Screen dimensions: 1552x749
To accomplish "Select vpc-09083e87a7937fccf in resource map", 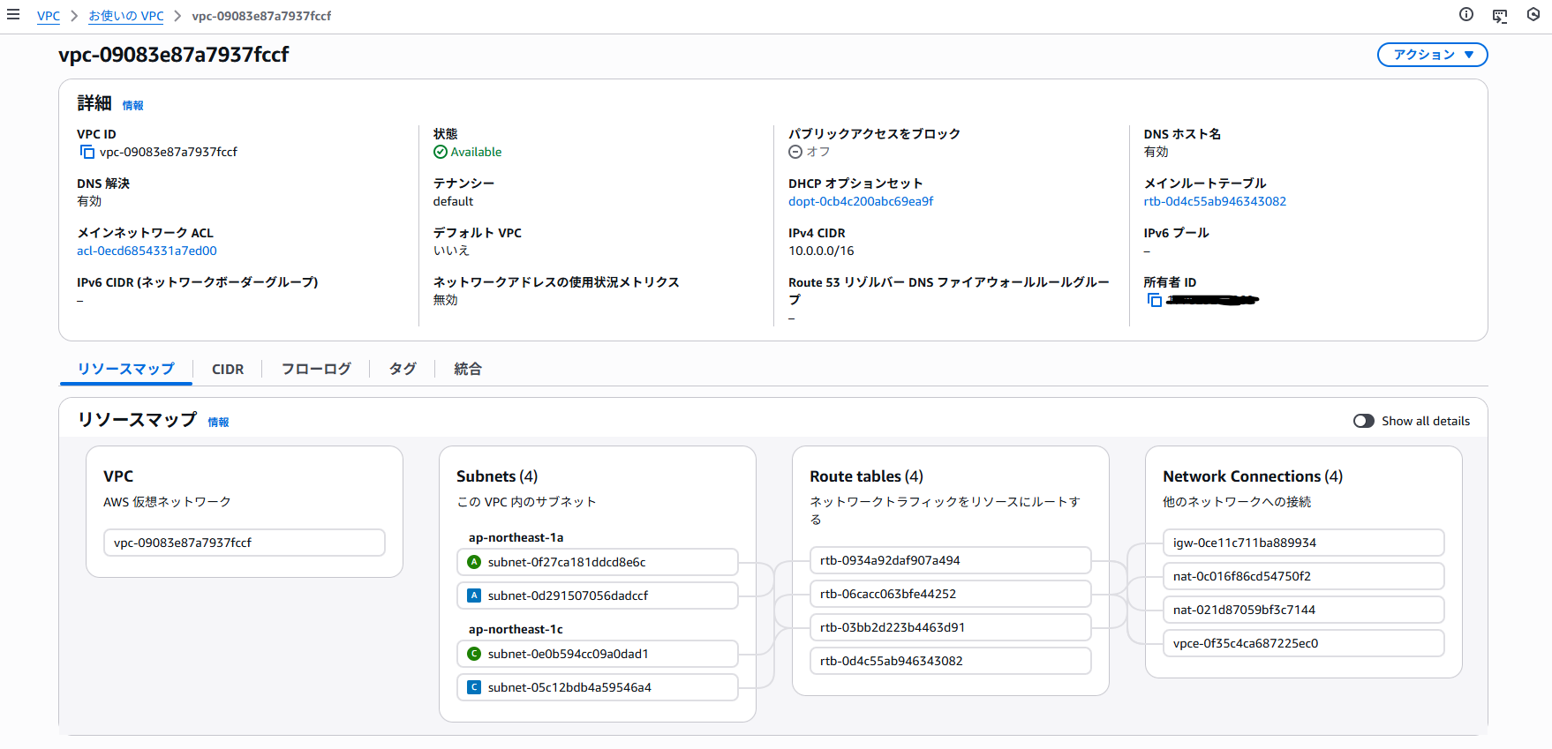I will (245, 543).
